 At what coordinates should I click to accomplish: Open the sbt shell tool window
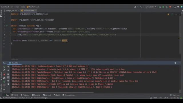point(47,95)
